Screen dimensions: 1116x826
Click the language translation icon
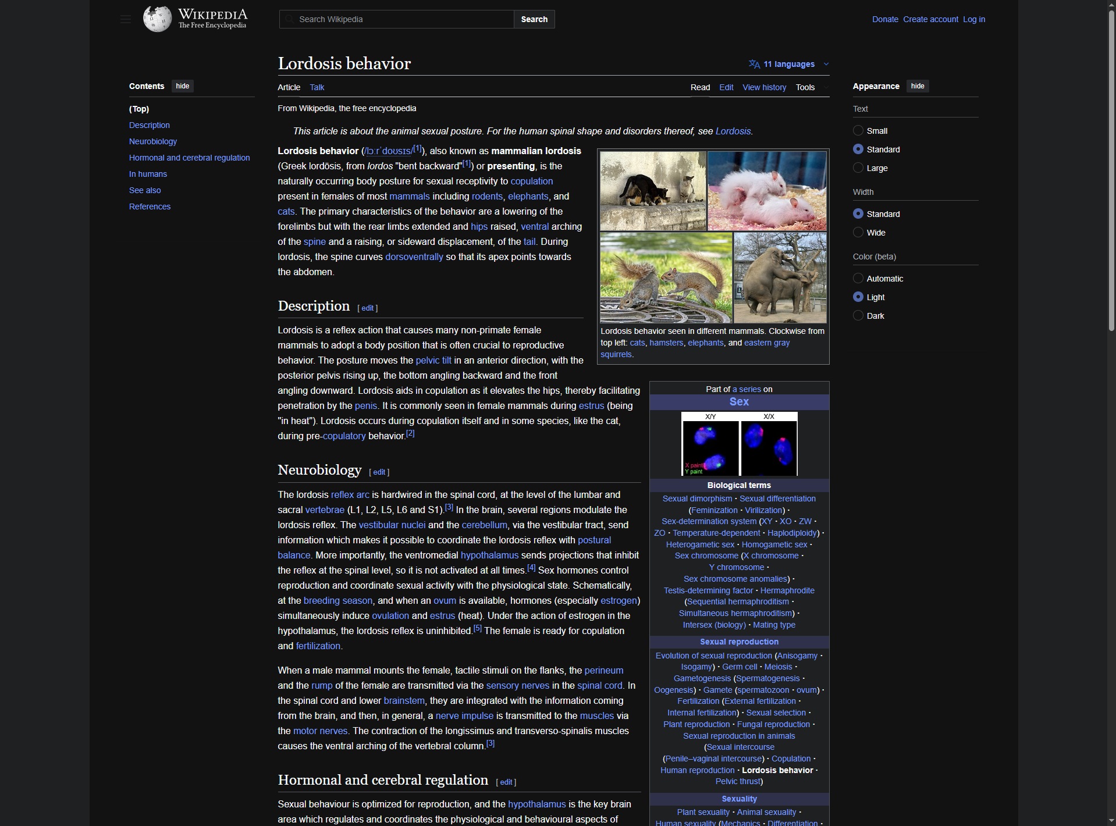[754, 64]
